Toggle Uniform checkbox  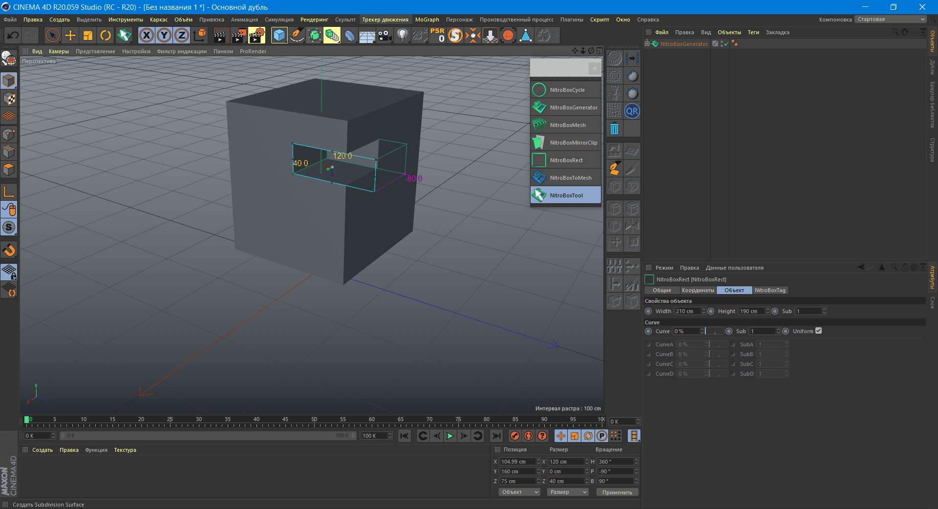click(x=819, y=331)
